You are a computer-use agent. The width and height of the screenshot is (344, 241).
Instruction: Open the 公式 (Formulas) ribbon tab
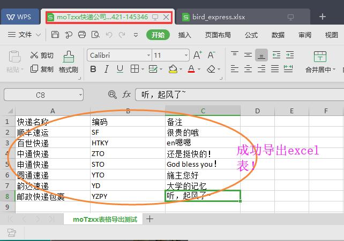point(251,35)
